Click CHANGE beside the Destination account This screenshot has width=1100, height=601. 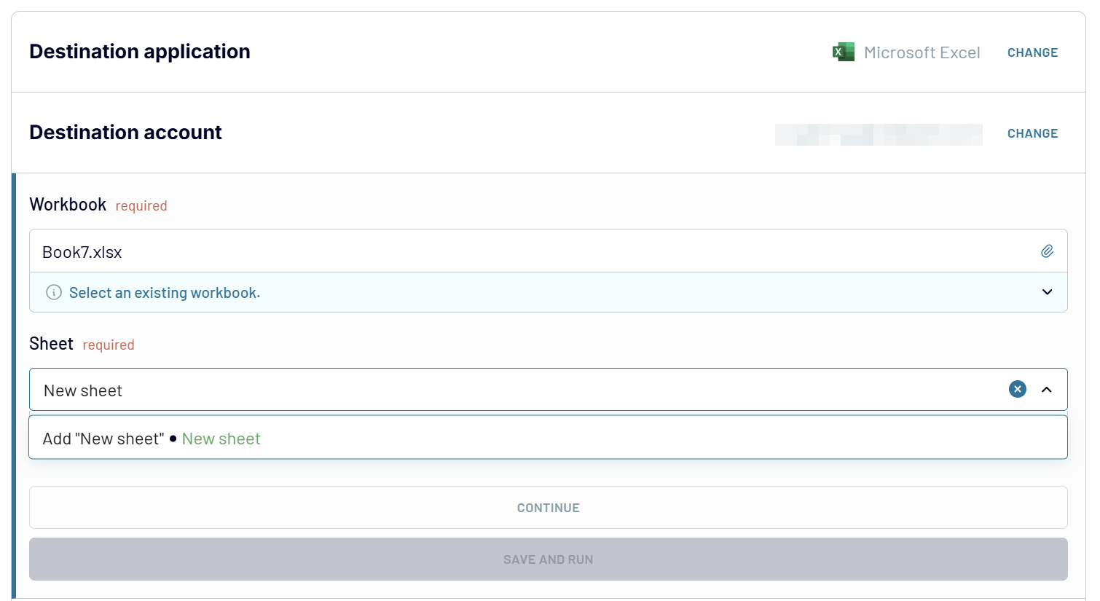click(1032, 133)
